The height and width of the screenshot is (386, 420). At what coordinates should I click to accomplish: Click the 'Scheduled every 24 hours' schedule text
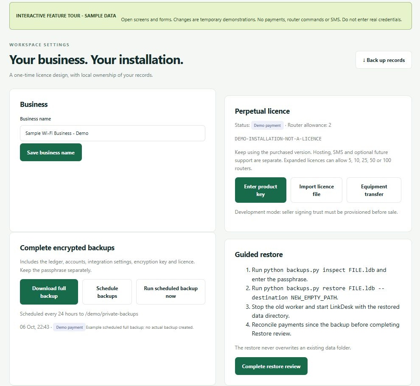pos(79,313)
